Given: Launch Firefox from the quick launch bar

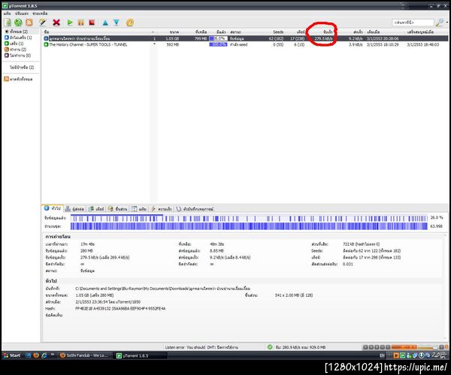Looking at the screenshot, I should (x=36, y=355).
